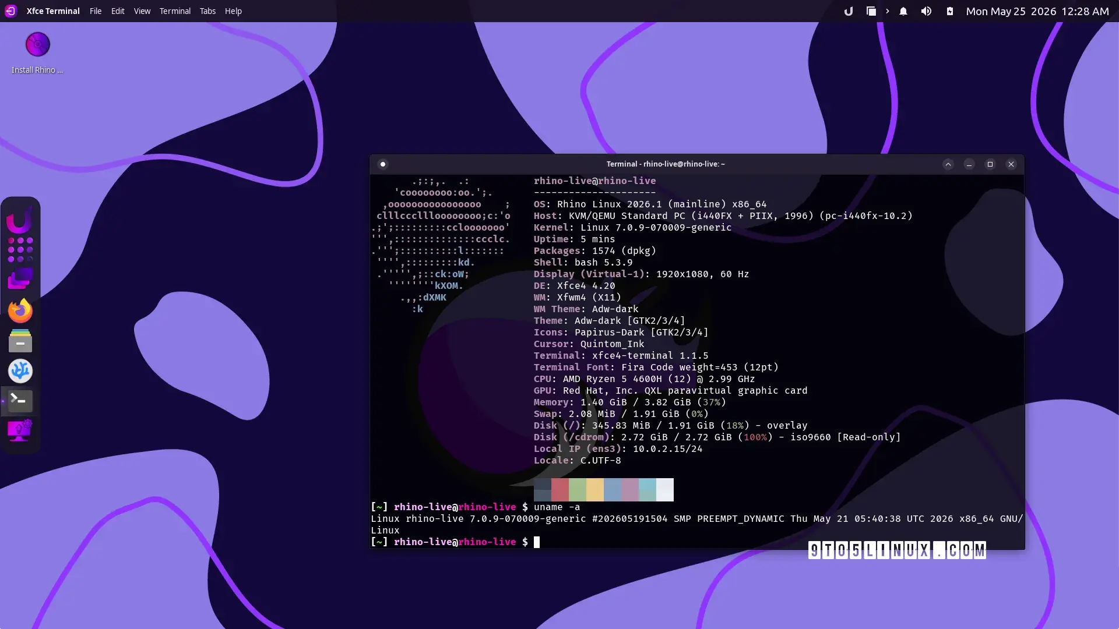Viewport: 1119px width, 629px height.
Task: Click the pink icon left of Xfce Terminal
Action: (x=10, y=11)
